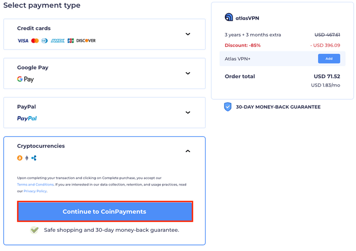Click the struck-through USD 467.61 price

[x=327, y=35]
